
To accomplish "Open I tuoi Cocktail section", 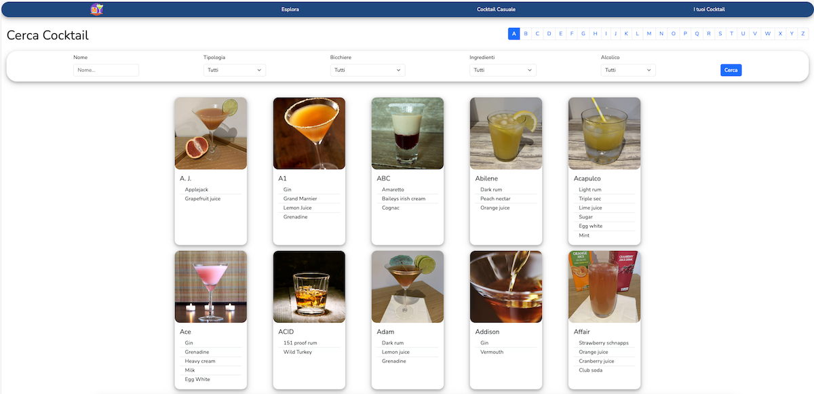I will pos(709,9).
